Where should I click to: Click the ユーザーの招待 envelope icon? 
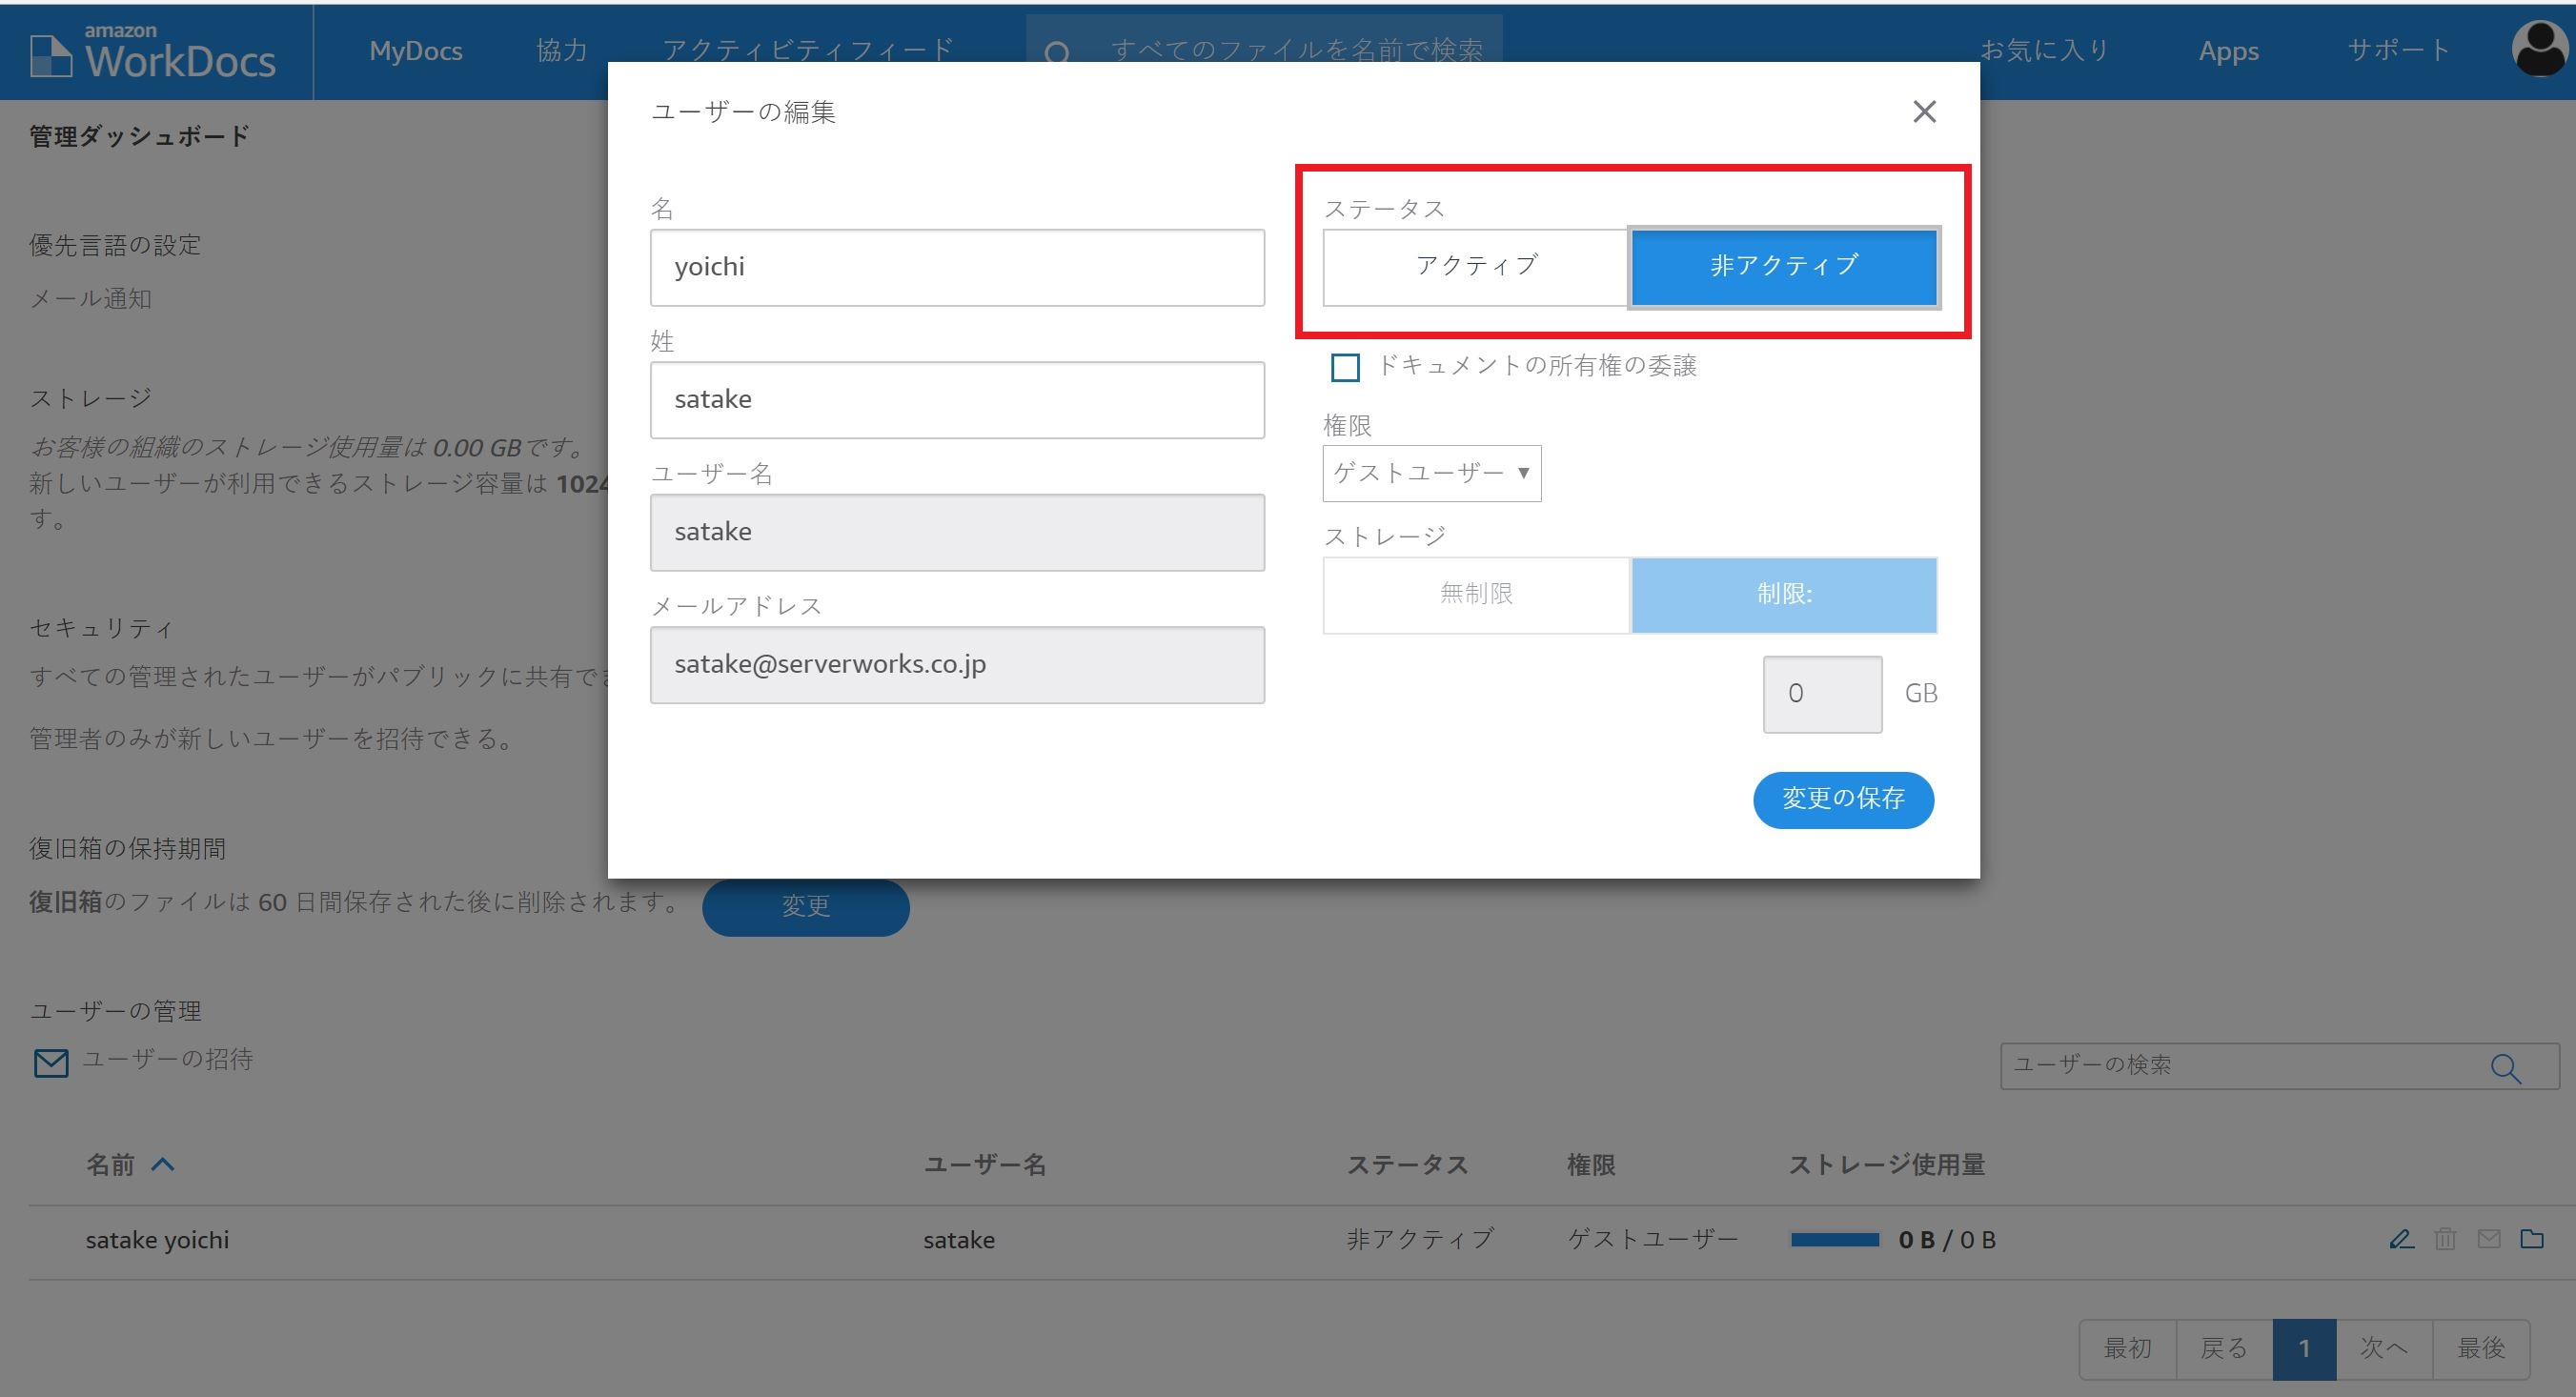[x=51, y=1062]
